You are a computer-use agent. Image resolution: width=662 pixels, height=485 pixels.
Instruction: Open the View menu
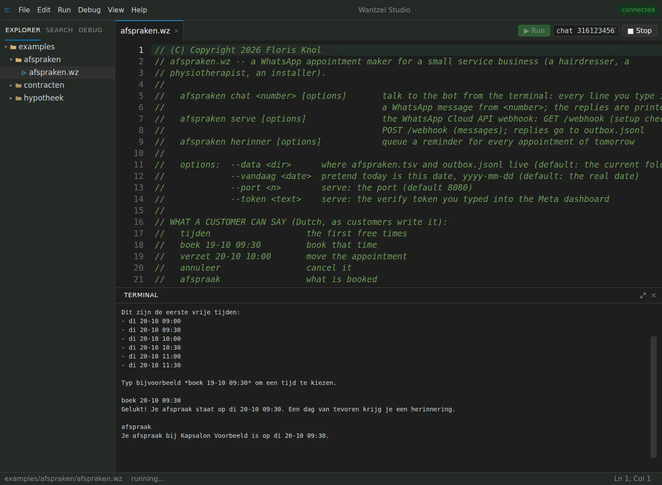point(116,10)
